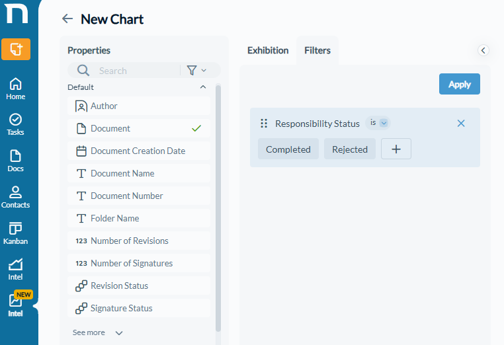Expand See more properties
The width and height of the screenshot is (504, 345).
pos(97,332)
